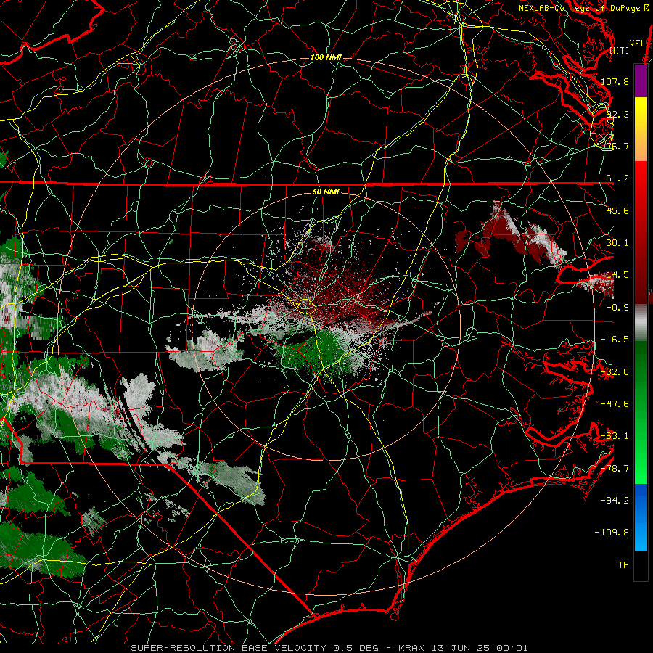The image size is (653, 653).
Task: Select the 107.8 velocity scale value
Action: 615,81
